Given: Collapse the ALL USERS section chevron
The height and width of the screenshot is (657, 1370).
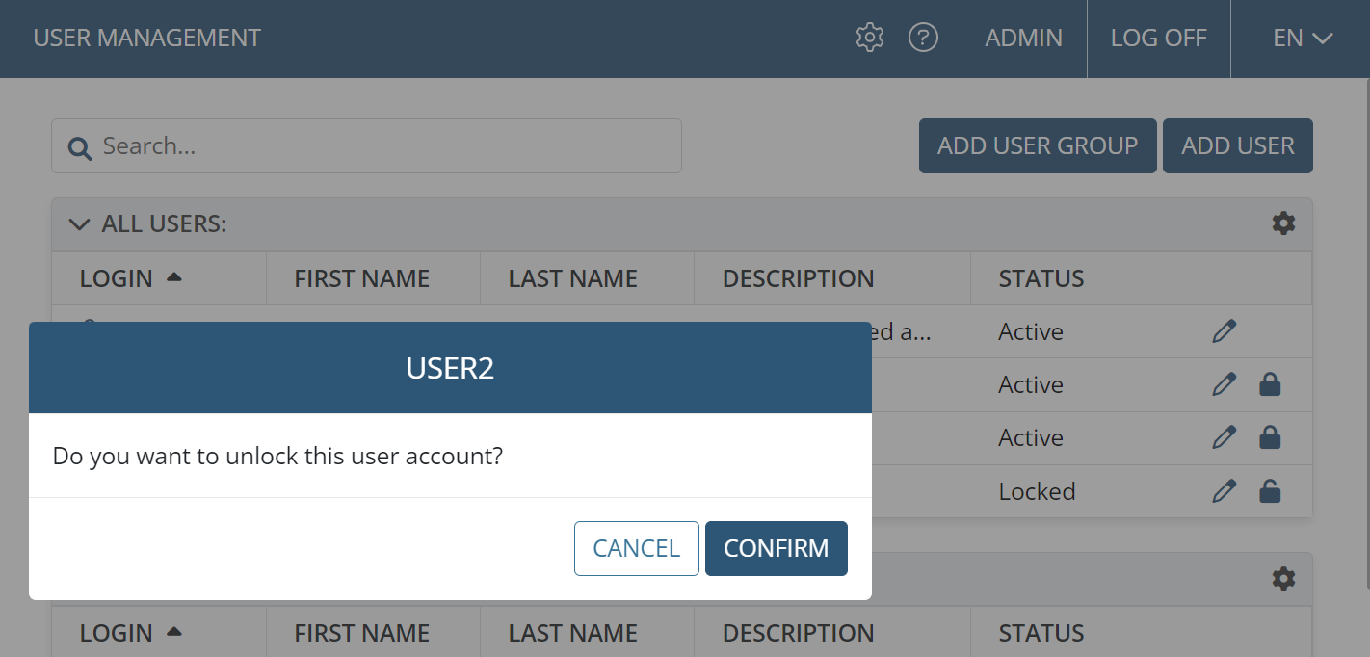Looking at the screenshot, I should pyautogui.click(x=80, y=224).
